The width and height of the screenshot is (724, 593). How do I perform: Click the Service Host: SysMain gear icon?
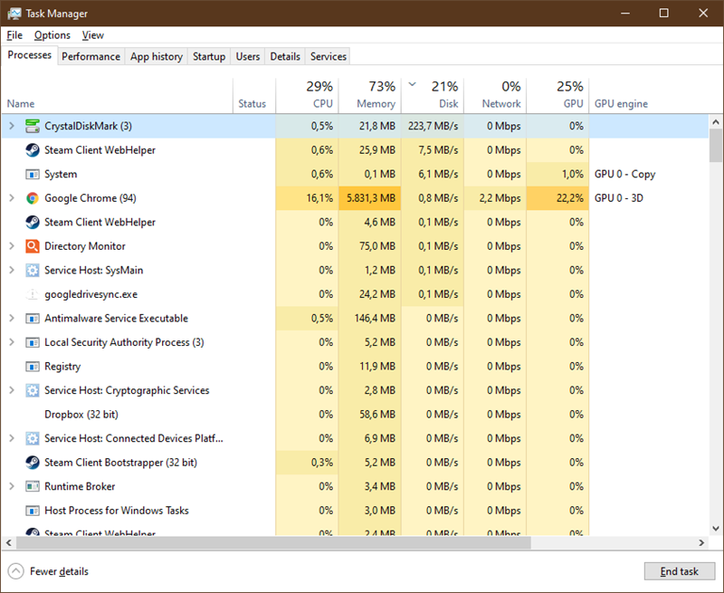(x=33, y=270)
